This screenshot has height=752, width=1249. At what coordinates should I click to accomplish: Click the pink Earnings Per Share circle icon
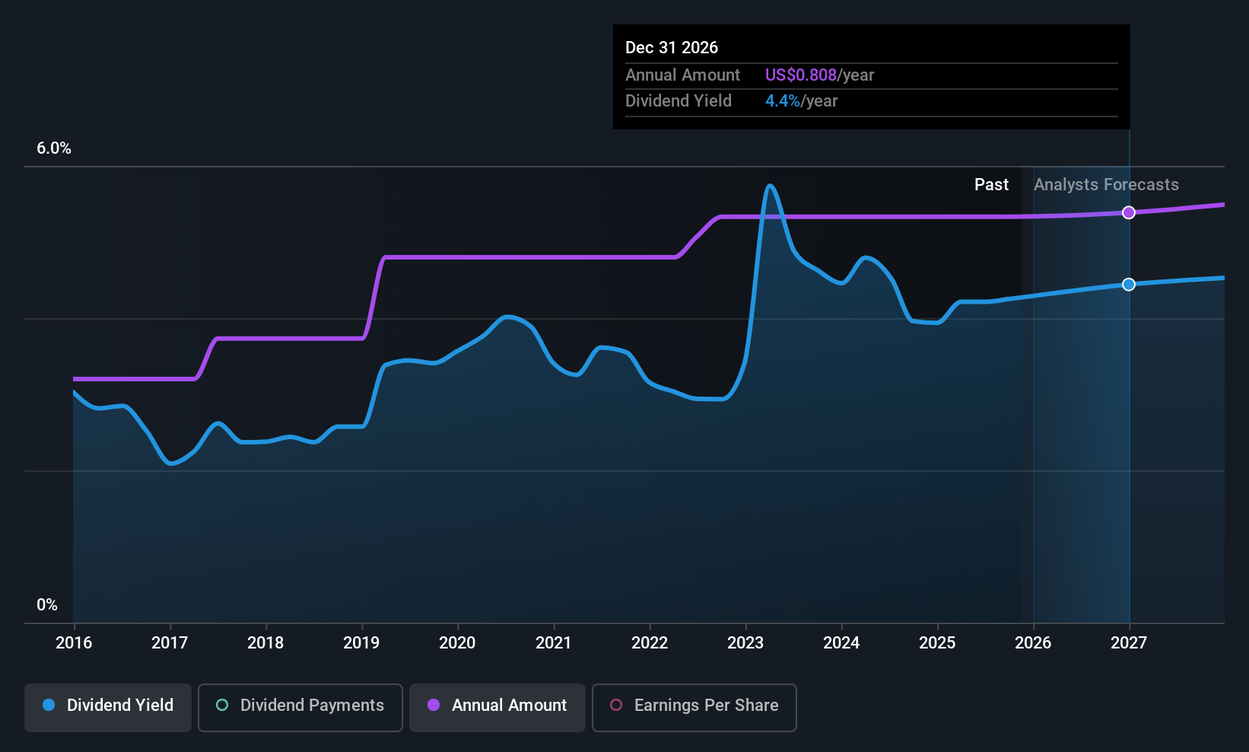click(616, 706)
